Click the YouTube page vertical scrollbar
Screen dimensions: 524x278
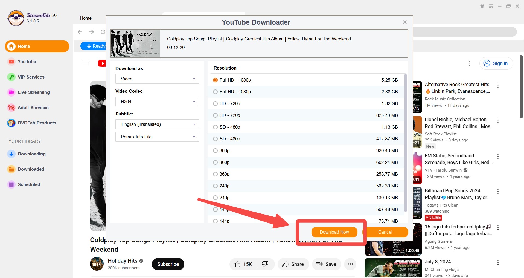pos(521,87)
